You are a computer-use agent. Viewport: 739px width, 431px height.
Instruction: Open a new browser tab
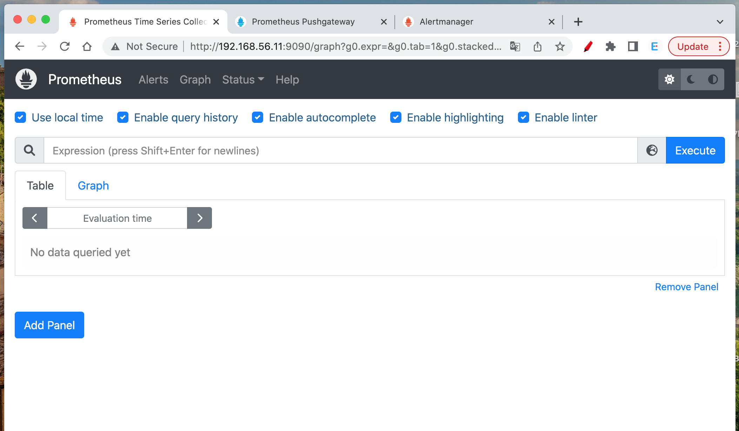click(578, 22)
